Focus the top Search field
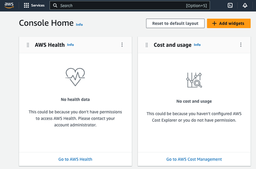256x169 pixels. (x=130, y=5)
